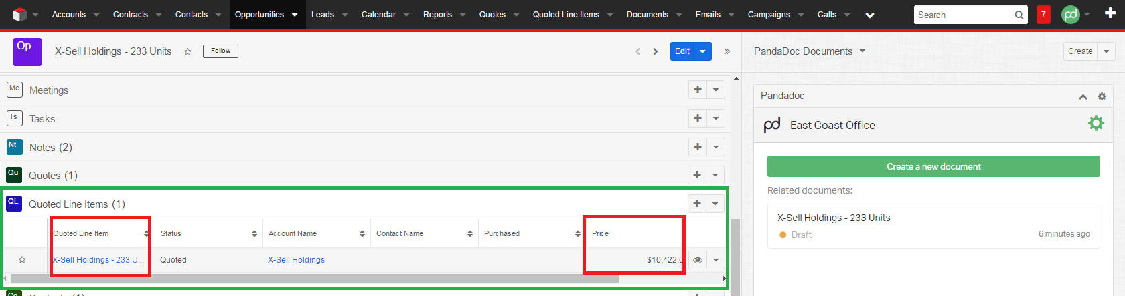
Task: Open the red notifications badge showing 7
Action: pyautogui.click(x=1043, y=15)
